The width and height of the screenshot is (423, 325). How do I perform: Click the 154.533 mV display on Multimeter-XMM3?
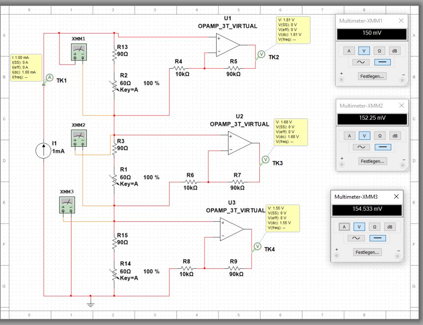[367, 209]
